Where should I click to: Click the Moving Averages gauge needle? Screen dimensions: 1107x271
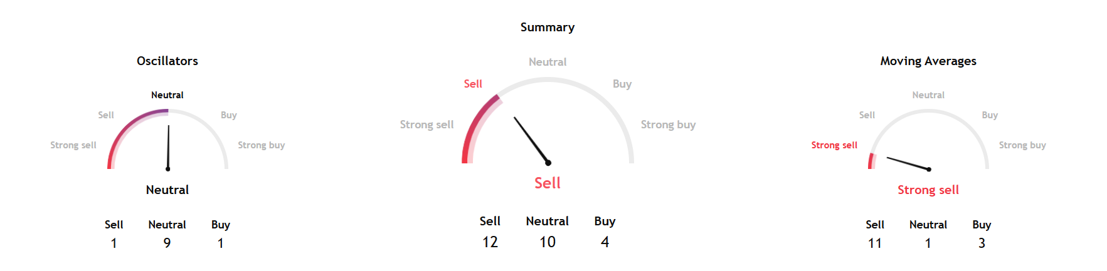(908, 163)
